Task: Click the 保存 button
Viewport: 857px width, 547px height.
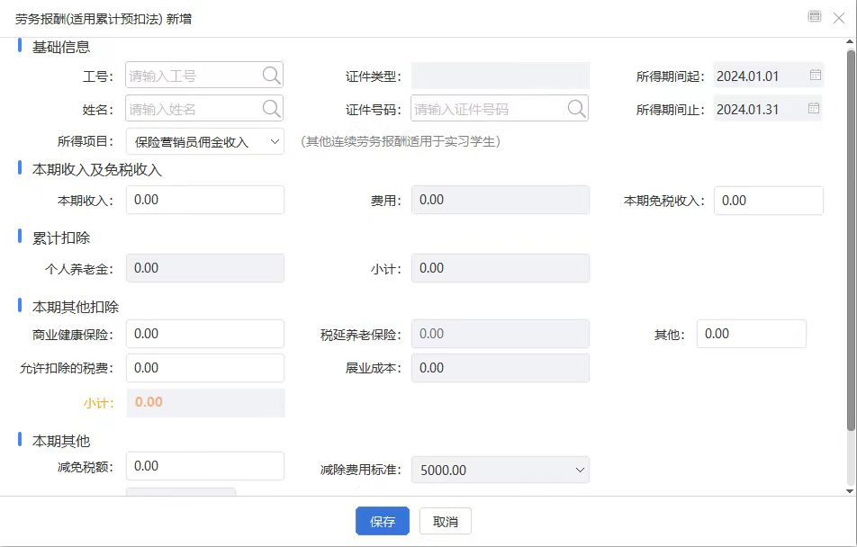Action: [x=382, y=520]
